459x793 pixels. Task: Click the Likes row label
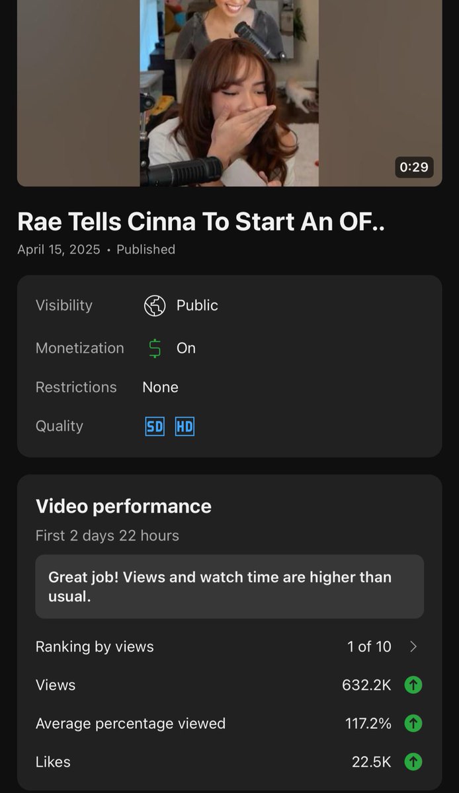pyautogui.click(x=53, y=762)
